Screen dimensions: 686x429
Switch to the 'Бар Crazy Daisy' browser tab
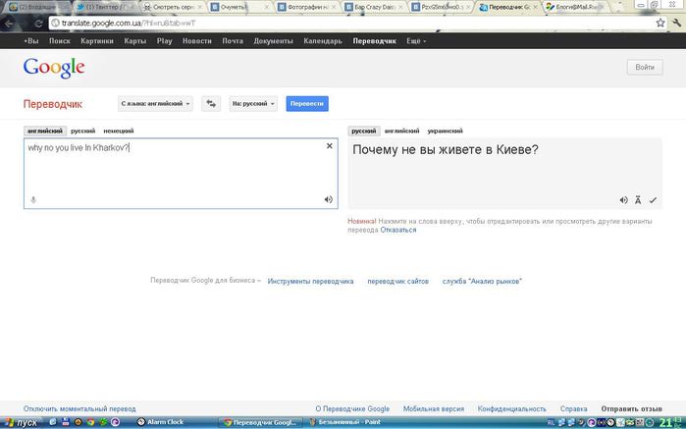pyautogui.click(x=375, y=7)
